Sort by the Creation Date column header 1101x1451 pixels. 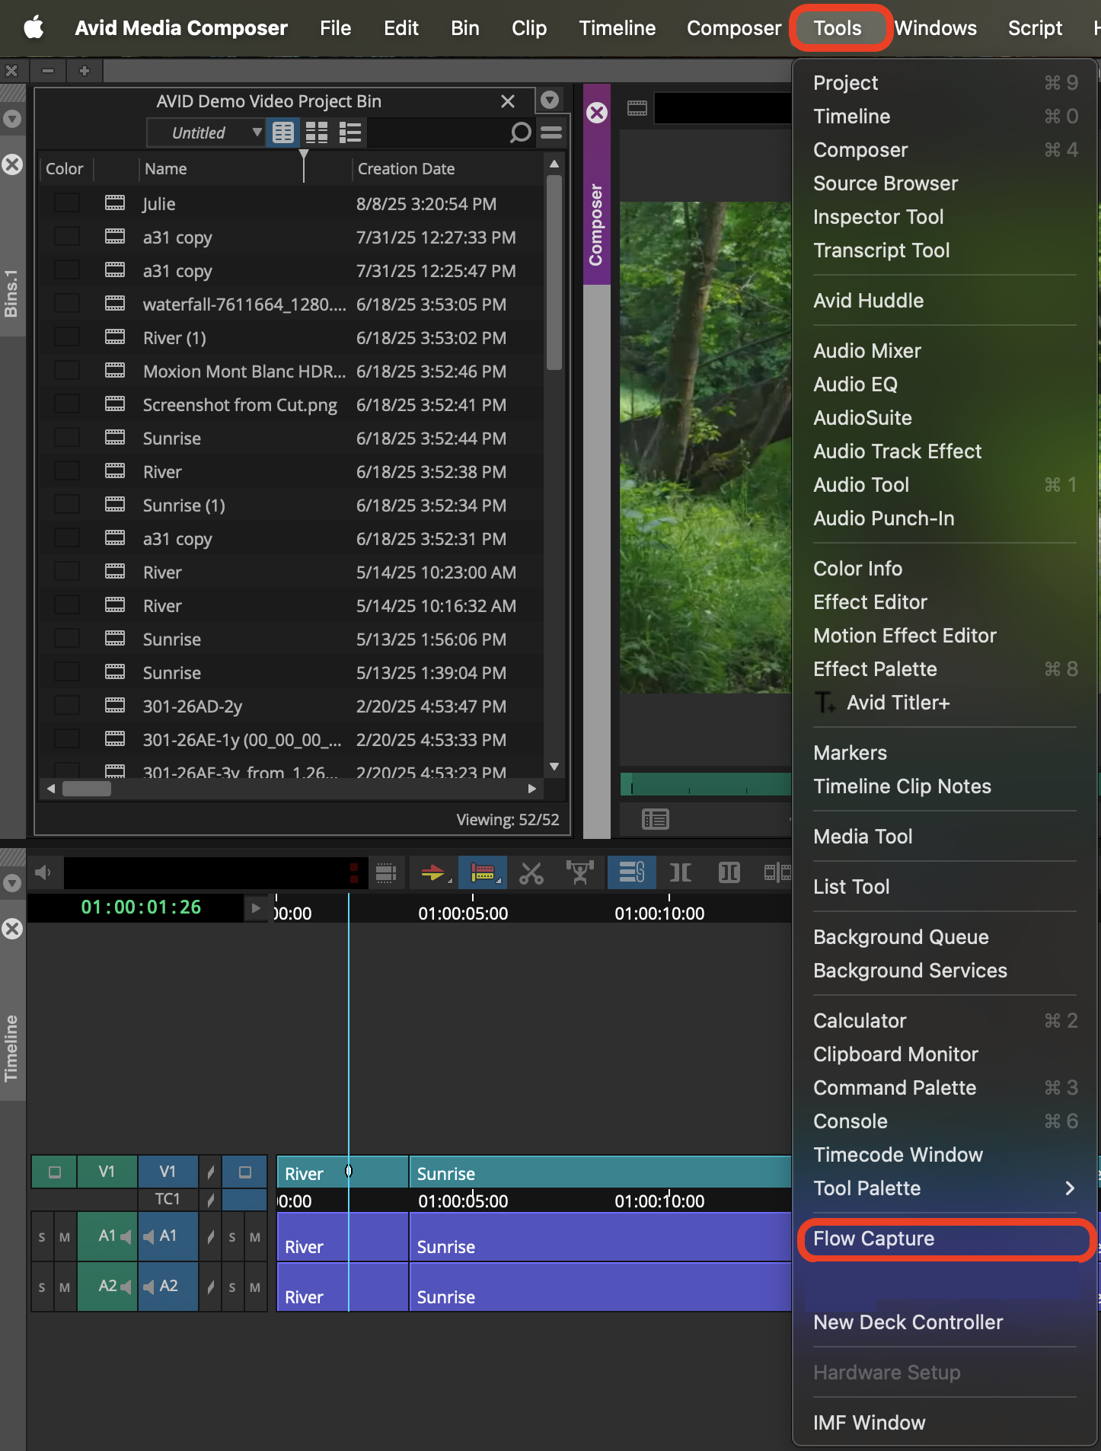point(406,169)
